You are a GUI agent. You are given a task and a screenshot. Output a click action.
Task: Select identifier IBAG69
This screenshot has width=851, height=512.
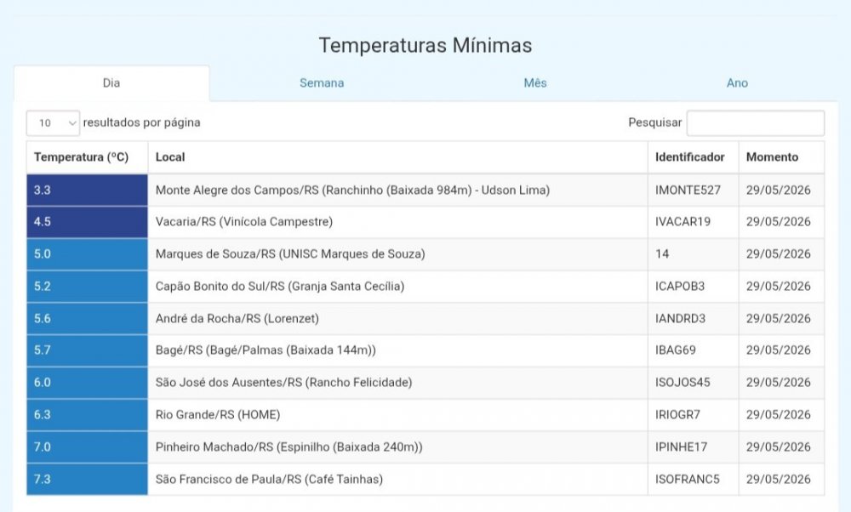click(x=675, y=350)
